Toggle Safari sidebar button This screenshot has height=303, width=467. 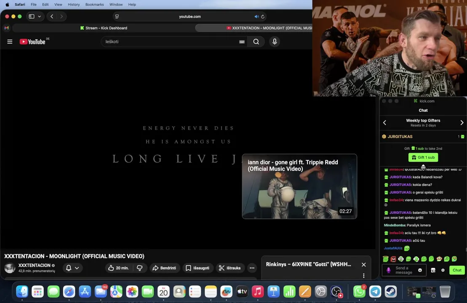(x=32, y=16)
